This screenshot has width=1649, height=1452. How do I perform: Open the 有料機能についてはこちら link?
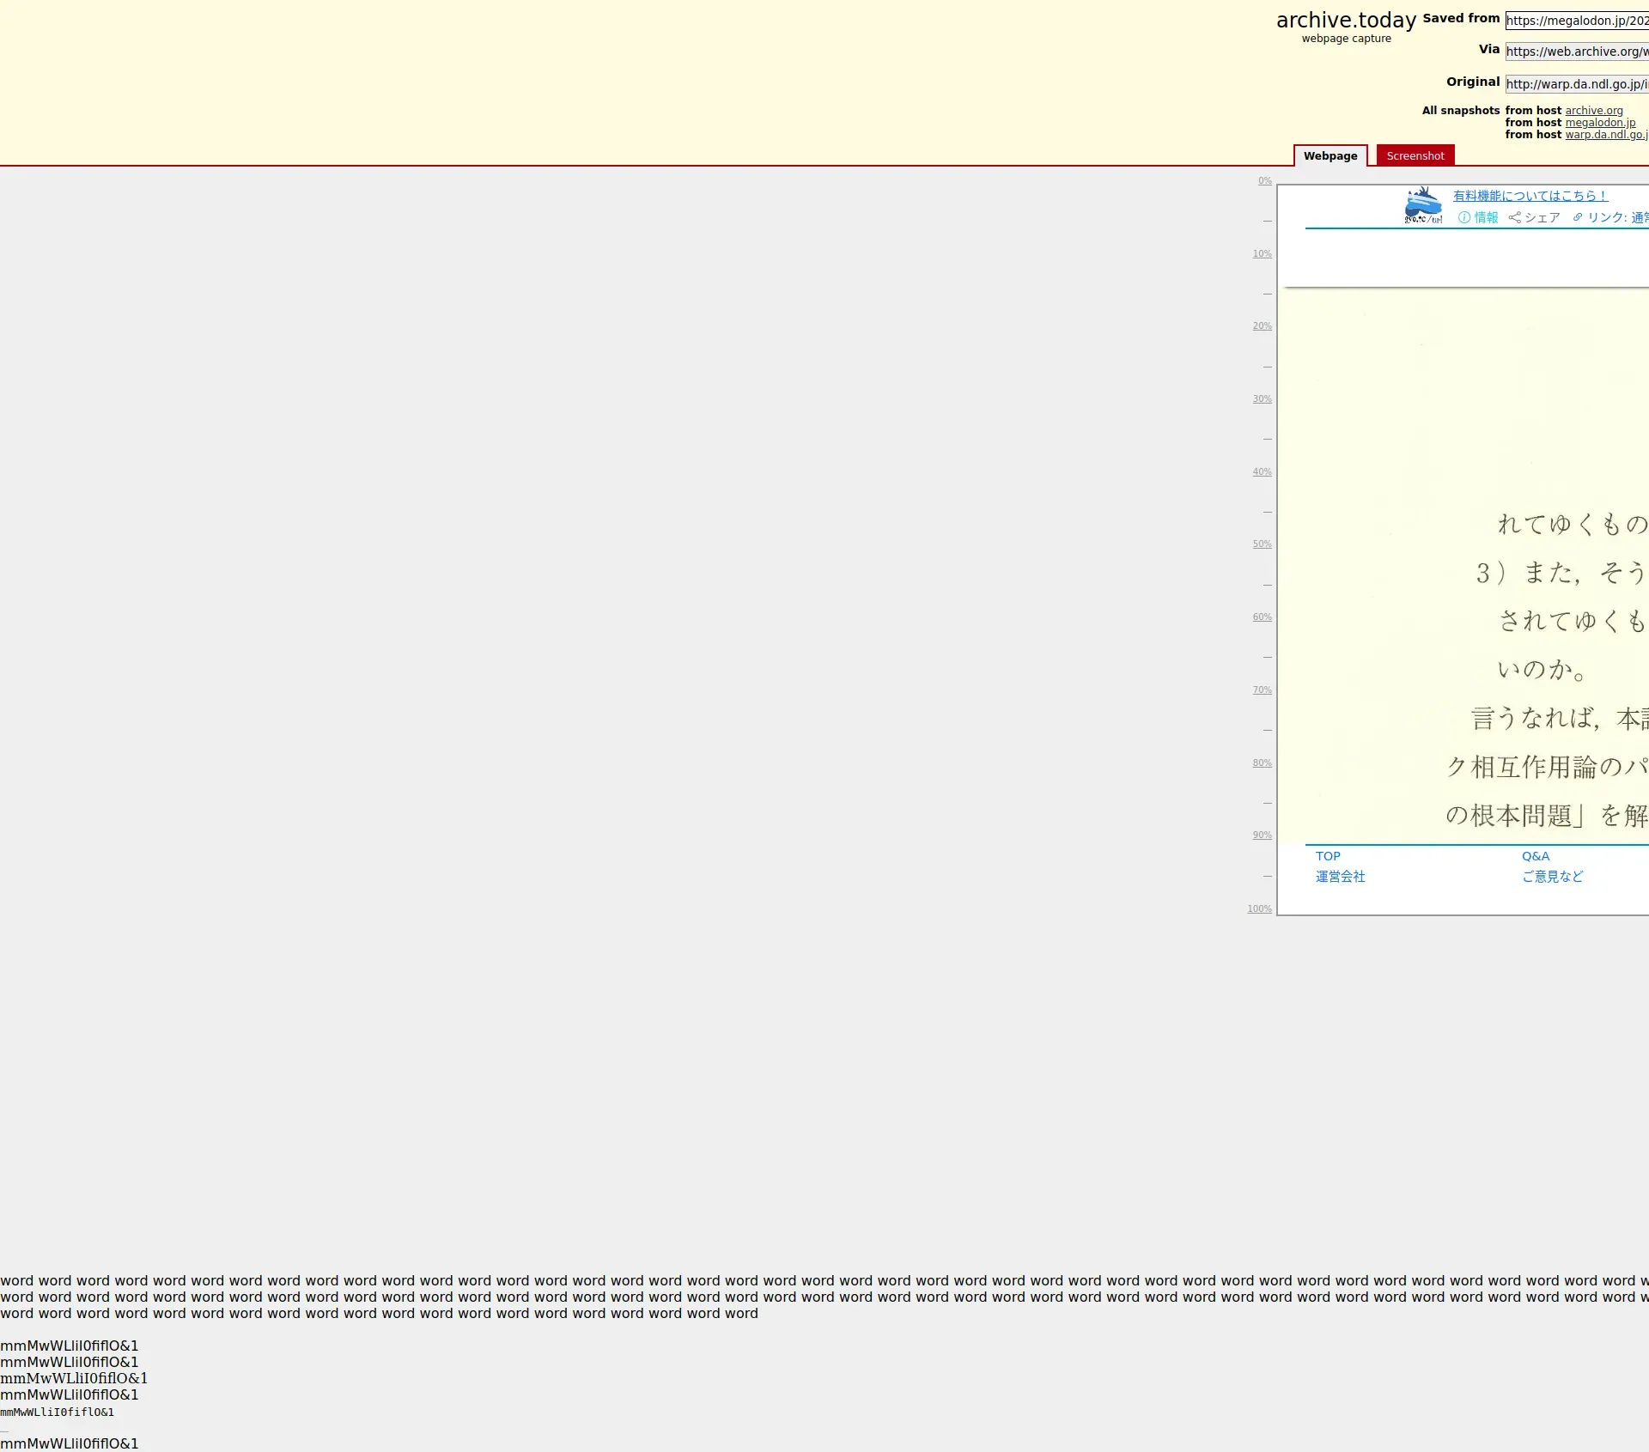click(1530, 197)
